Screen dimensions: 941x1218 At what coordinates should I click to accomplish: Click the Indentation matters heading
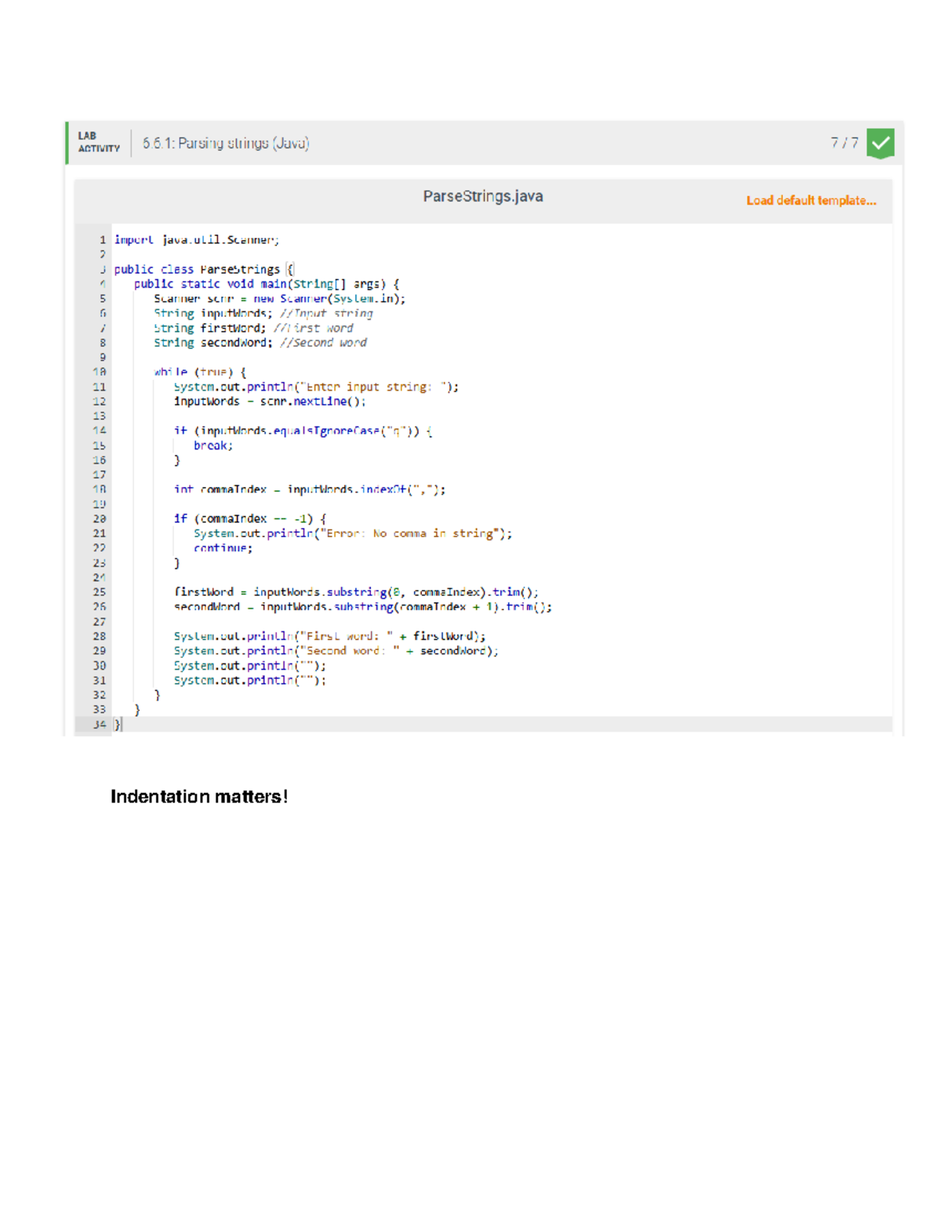coord(201,797)
